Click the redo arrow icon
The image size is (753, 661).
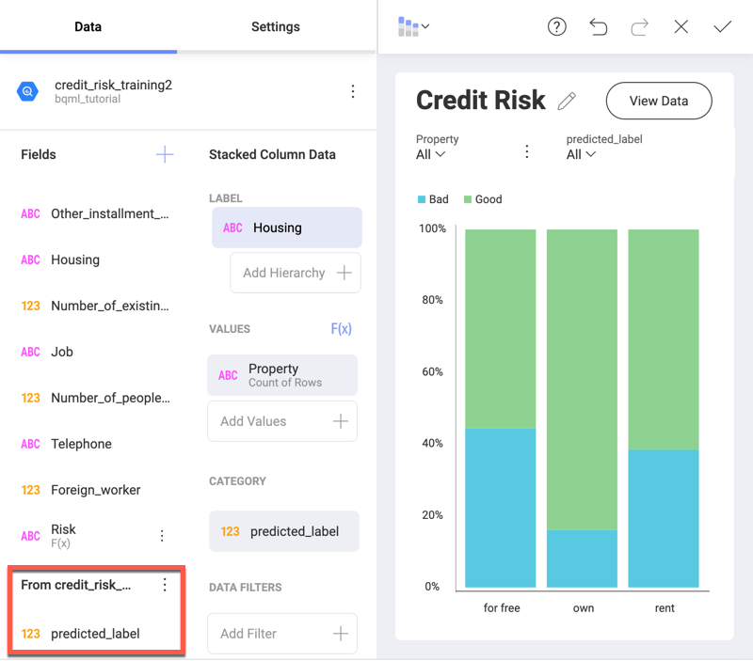[x=640, y=27]
